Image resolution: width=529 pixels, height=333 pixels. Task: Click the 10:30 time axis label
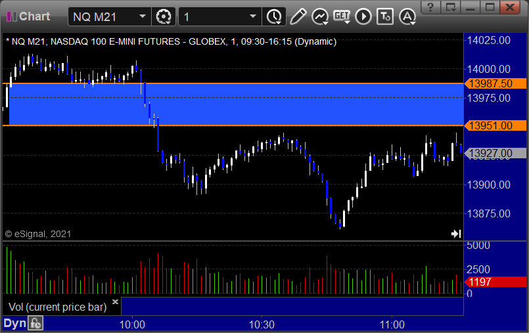[x=262, y=324]
